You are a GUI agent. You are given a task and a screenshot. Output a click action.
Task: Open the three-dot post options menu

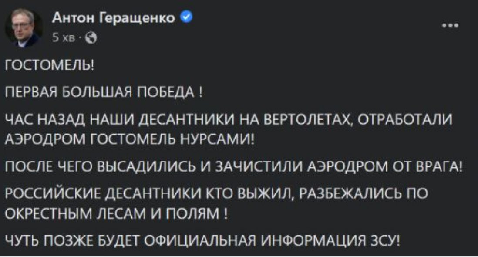[x=451, y=26]
